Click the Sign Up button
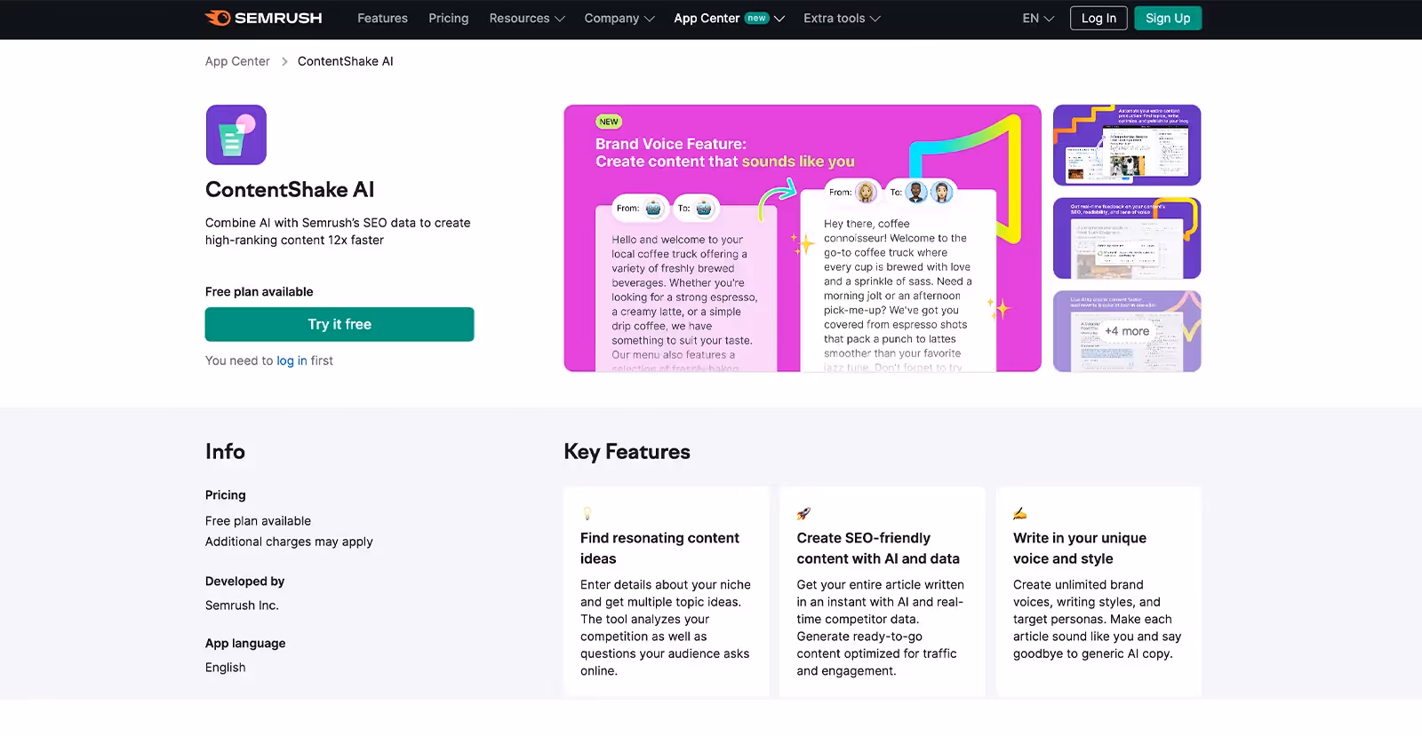This screenshot has width=1422, height=736. click(1168, 18)
